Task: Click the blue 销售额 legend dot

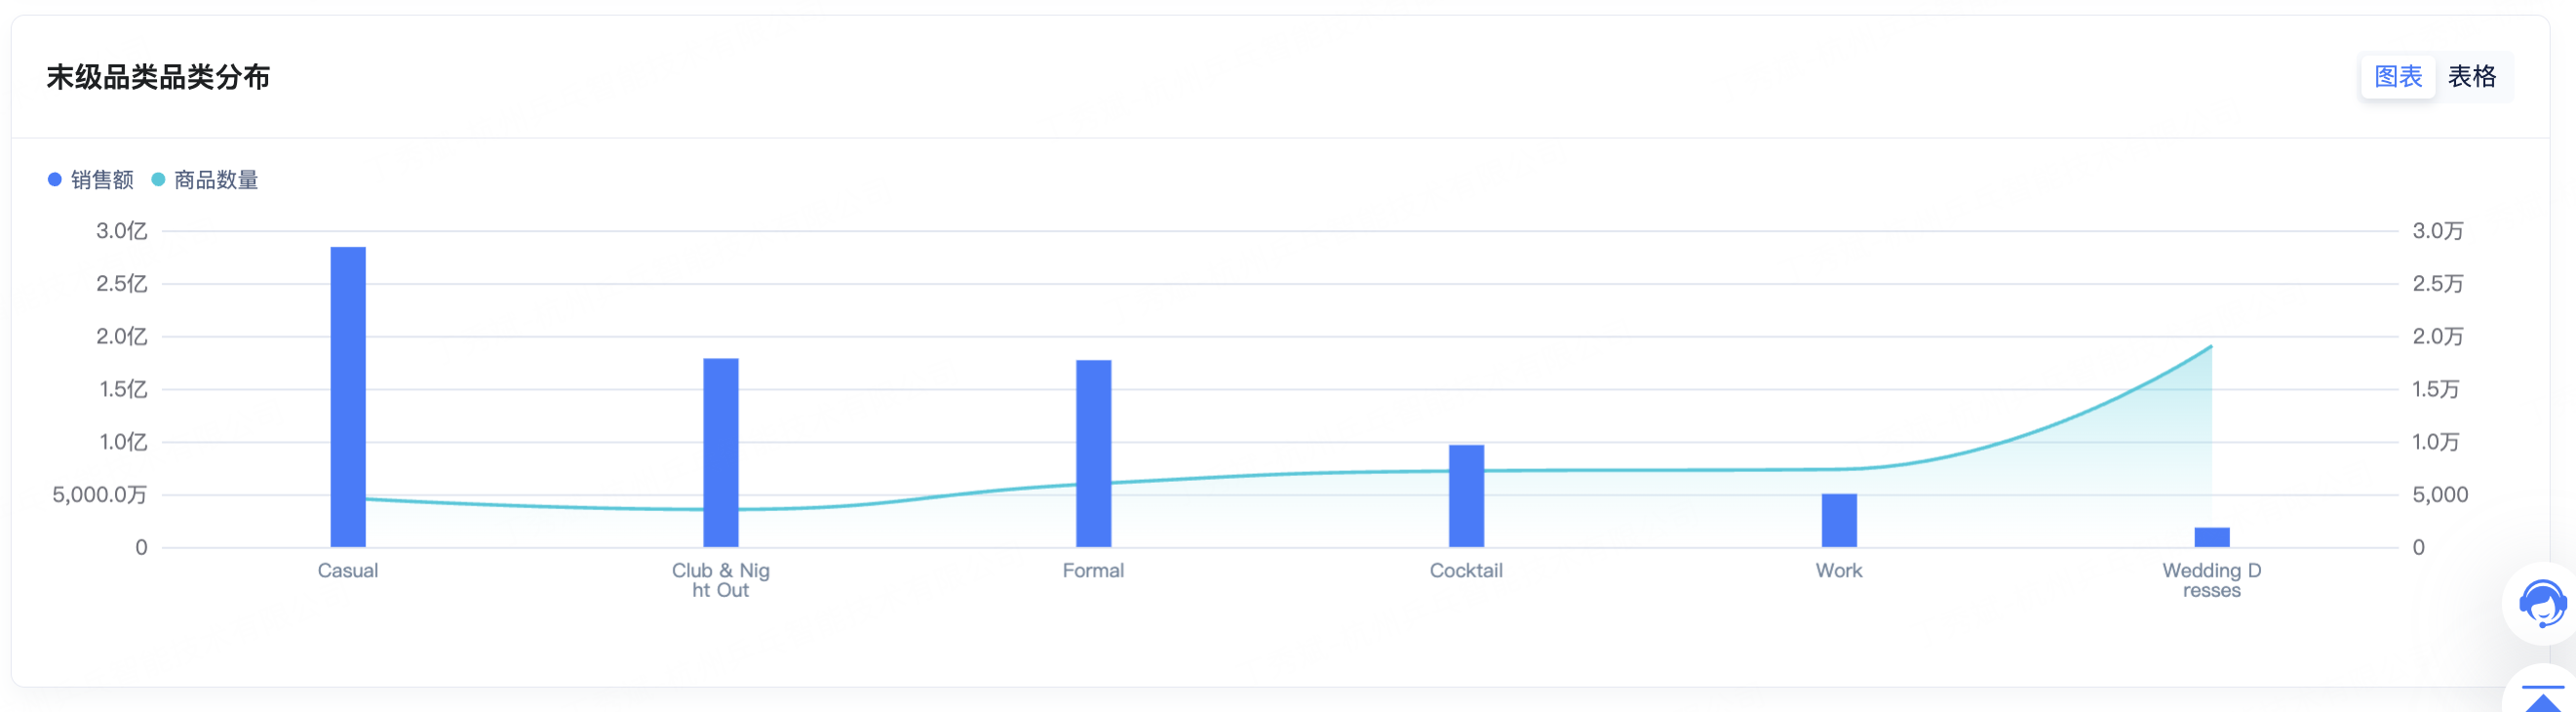Action: [55, 180]
